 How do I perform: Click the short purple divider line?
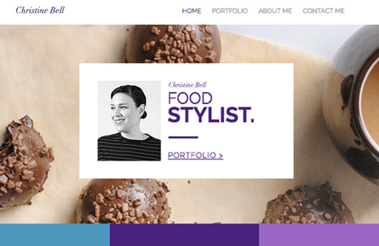pyautogui.click(x=183, y=137)
